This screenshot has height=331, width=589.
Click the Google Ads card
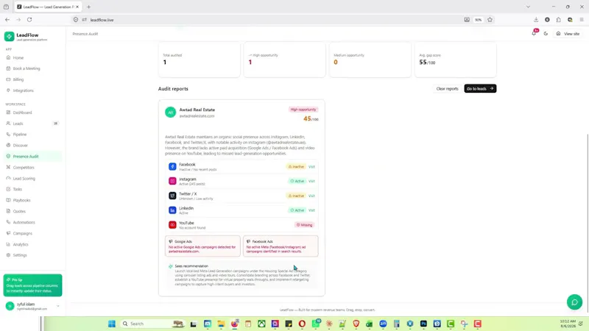pos(202,246)
